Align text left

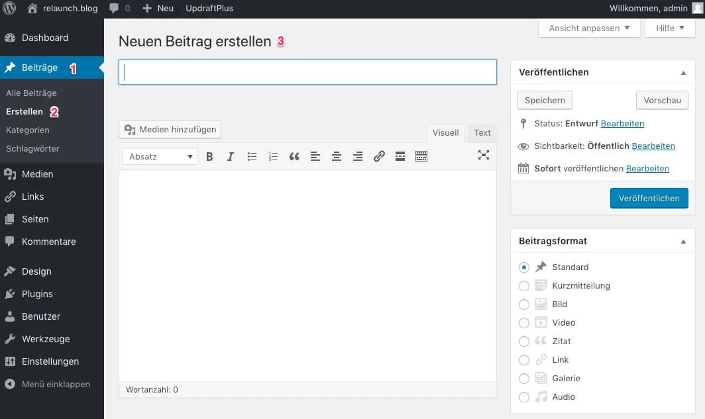[315, 156]
